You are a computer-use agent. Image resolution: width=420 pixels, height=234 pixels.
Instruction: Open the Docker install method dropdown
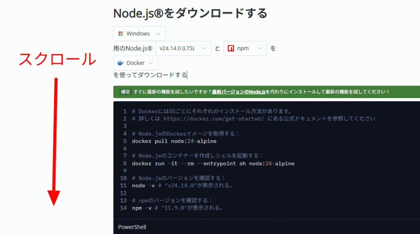(x=135, y=63)
